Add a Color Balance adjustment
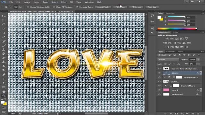The height and width of the screenshot is (115, 205). pyautogui.click(x=170, y=43)
